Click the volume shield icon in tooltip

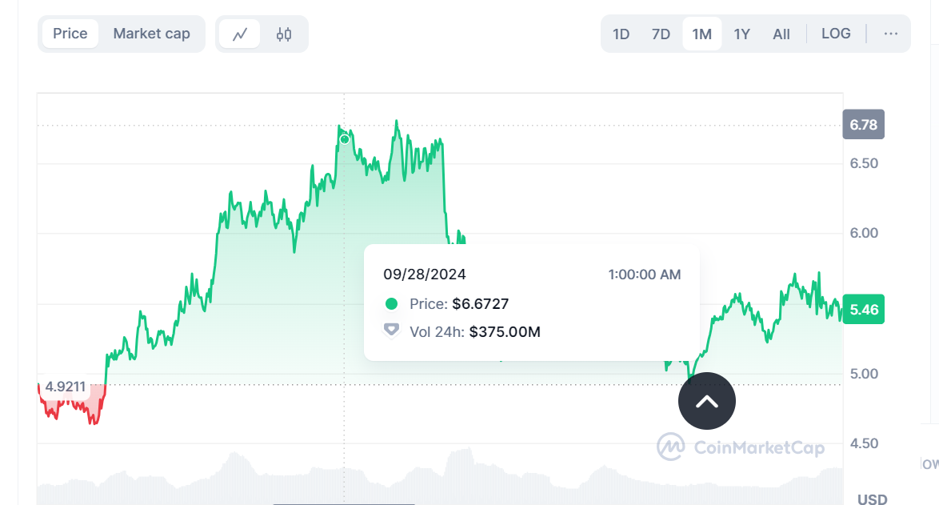[x=391, y=331]
